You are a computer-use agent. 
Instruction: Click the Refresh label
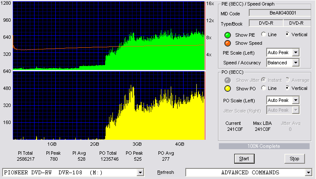166,172
